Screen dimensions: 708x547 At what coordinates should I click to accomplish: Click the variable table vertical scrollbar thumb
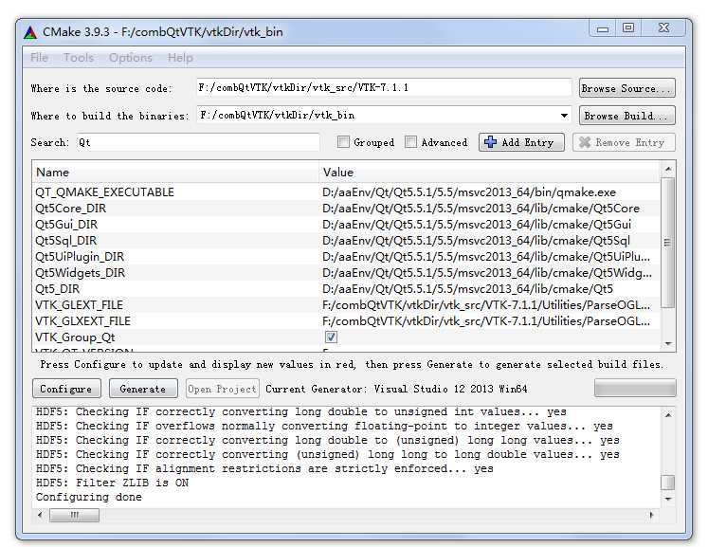click(667, 243)
